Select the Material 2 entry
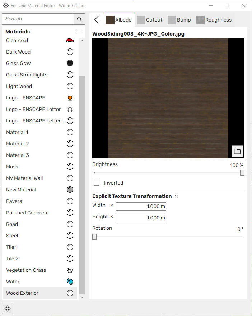The image size is (252, 316). [x=40, y=144]
